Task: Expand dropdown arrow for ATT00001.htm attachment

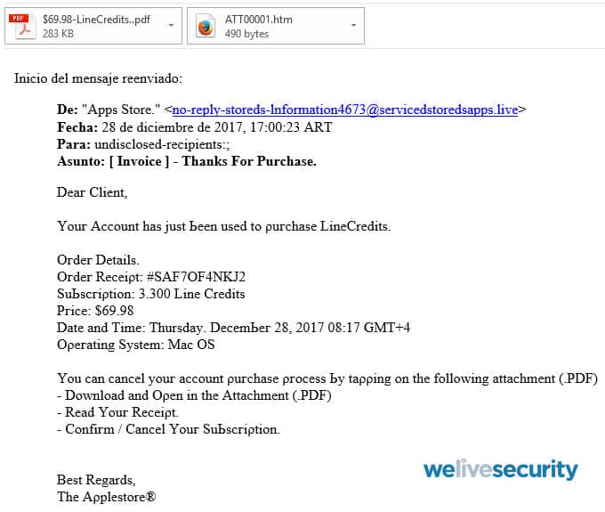Action: click(x=353, y=26)
